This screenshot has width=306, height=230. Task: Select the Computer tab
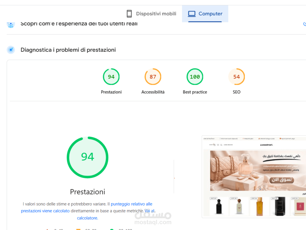[205, 14]
